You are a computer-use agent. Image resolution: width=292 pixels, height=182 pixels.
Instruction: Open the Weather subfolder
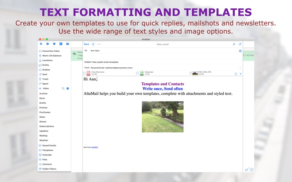[44, 141]
